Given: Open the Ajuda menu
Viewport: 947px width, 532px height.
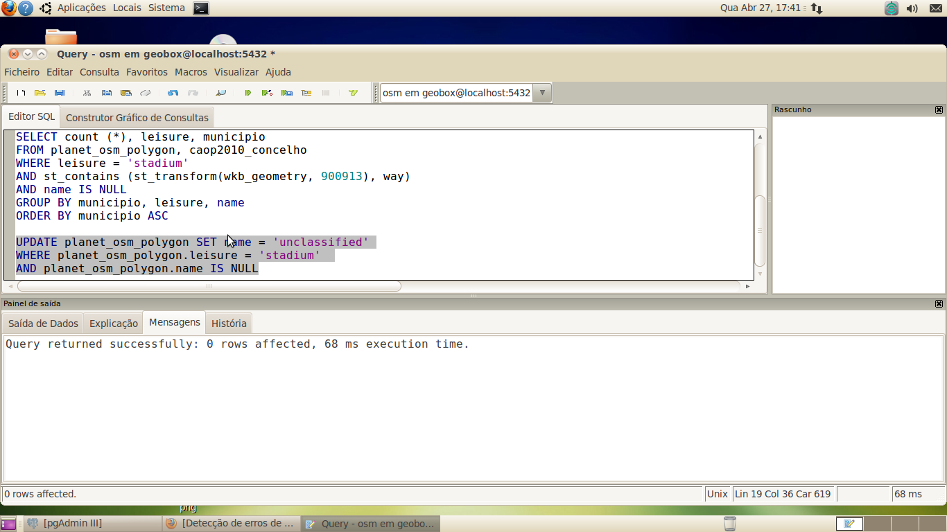Looking at the screenshot, I should click(x=279, y=72).
